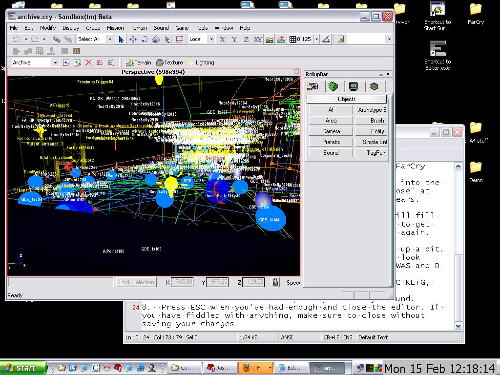The image size is (500, 375).
Task: Open the Mission menu
Action: tap(115, 28)
